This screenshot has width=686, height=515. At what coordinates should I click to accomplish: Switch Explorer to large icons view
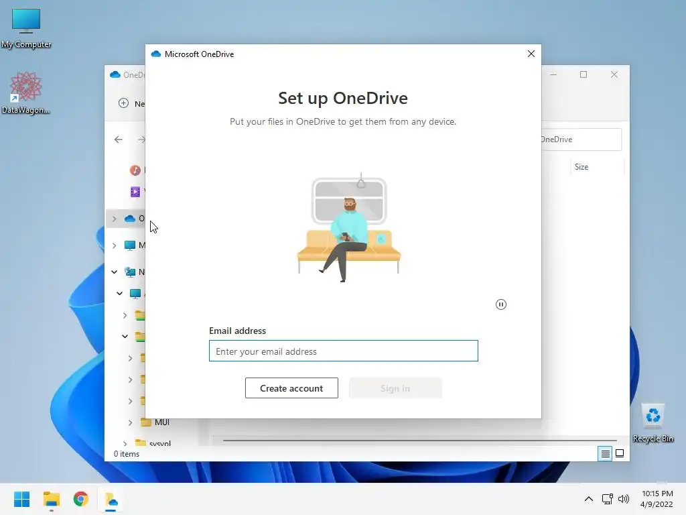coord(620,454)
